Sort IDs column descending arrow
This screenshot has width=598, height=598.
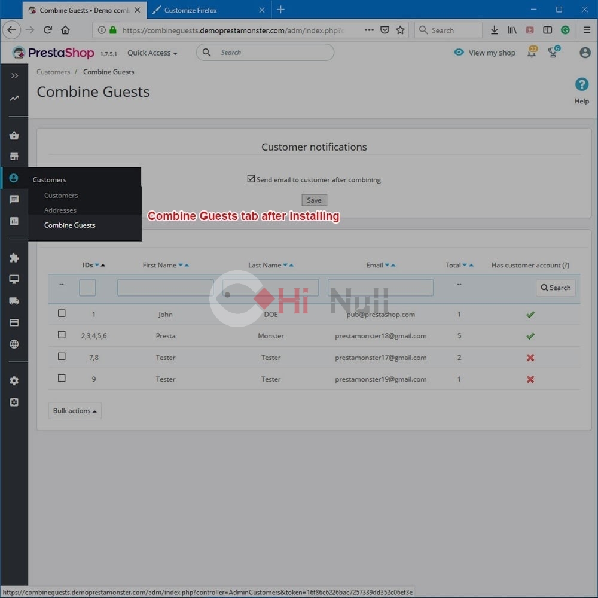[x=97, y=265]
